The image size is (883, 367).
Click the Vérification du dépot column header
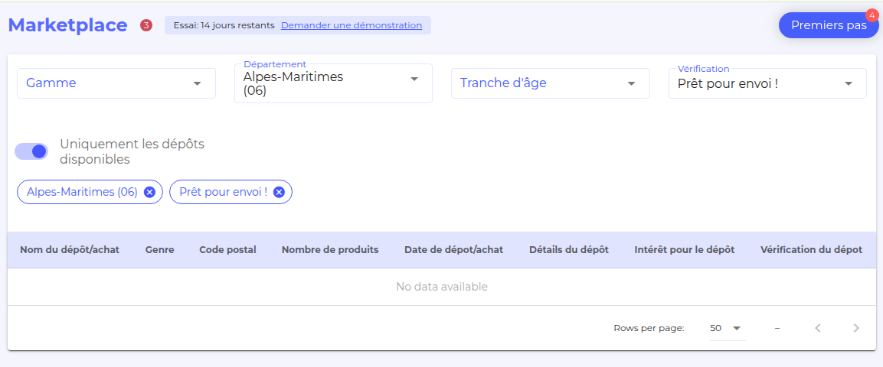(x=811, y=249)
